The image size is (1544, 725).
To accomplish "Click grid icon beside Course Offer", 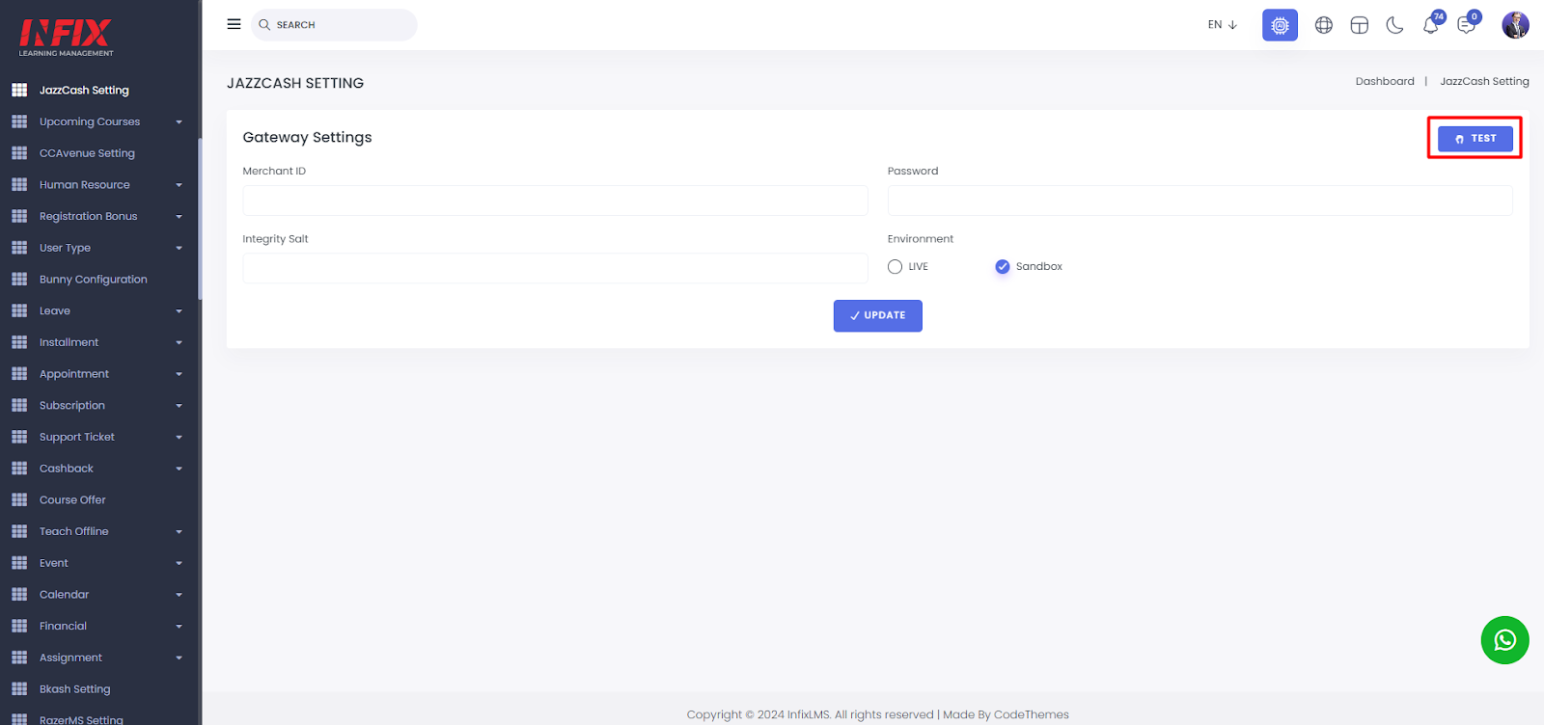I will coord(19,499).
